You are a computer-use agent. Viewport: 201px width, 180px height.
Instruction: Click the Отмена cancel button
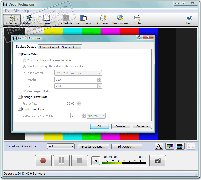point(121,126)
